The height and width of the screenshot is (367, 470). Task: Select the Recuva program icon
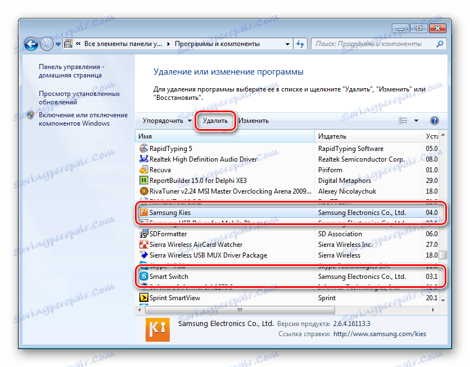click(144, 169)
